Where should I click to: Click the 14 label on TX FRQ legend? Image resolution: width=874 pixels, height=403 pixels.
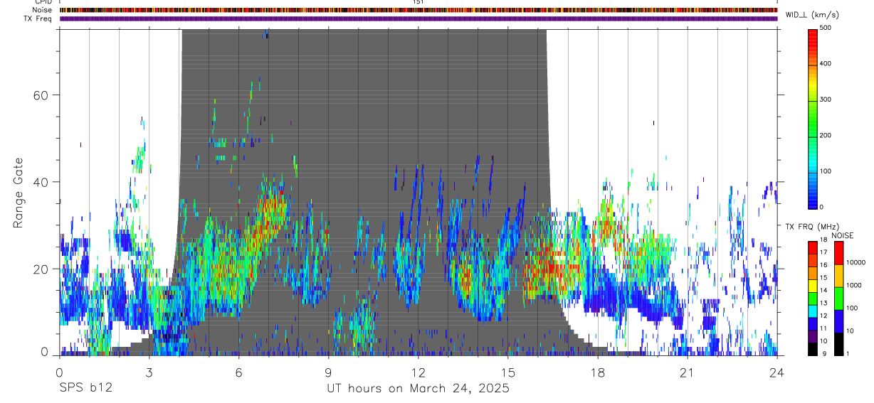pos(823,290)
